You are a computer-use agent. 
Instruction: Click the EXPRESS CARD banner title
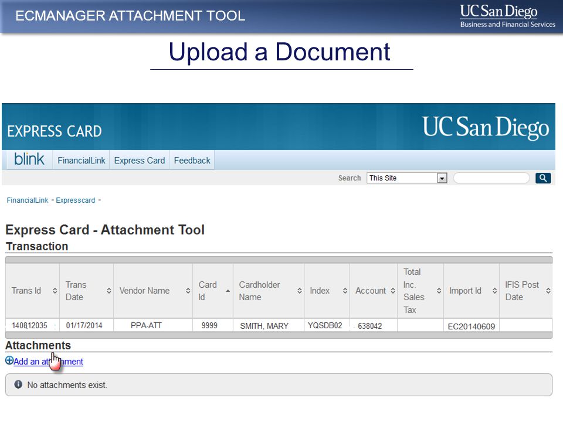point(55,131)
